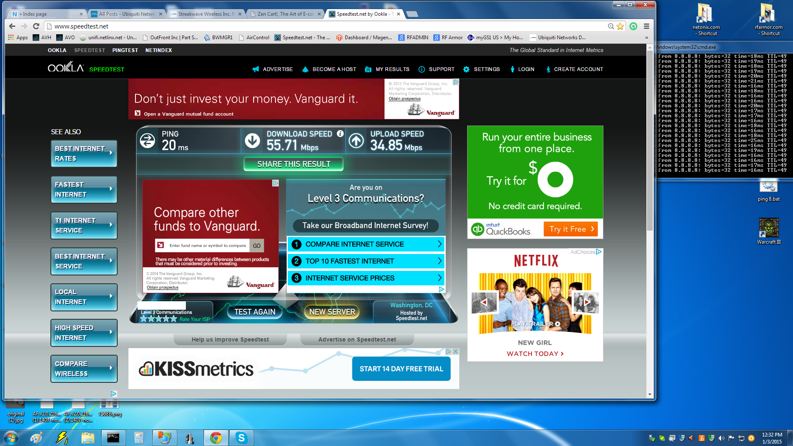The image size is (793, 446).
Task: Click the Chrome forward arrow
Action: pyautogui.click(x=24, y=26)
